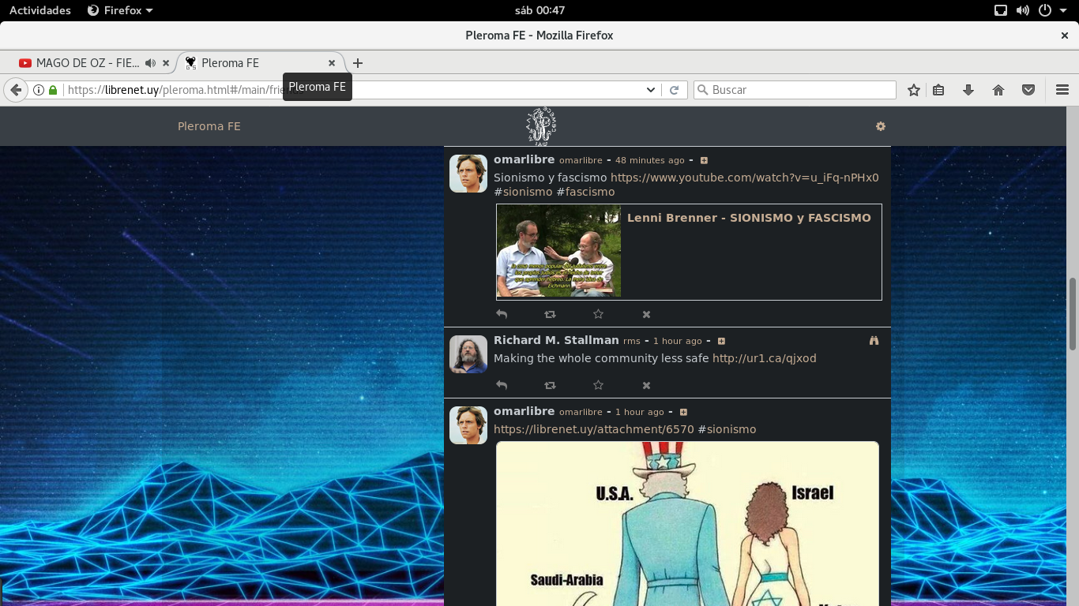View the U.S.A. Israel cartoon image
The height and width of the screenshot is (606, 1079).
687,523
